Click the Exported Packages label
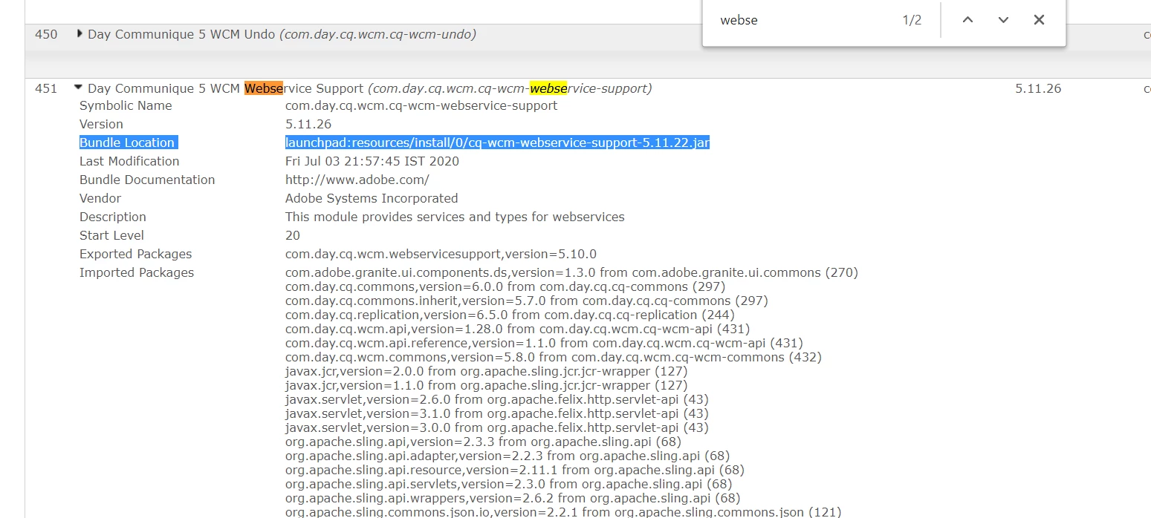 (136, 254)
